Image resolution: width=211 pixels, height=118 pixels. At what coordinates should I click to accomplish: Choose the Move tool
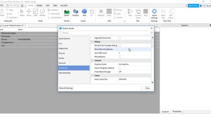click(29, 12)
